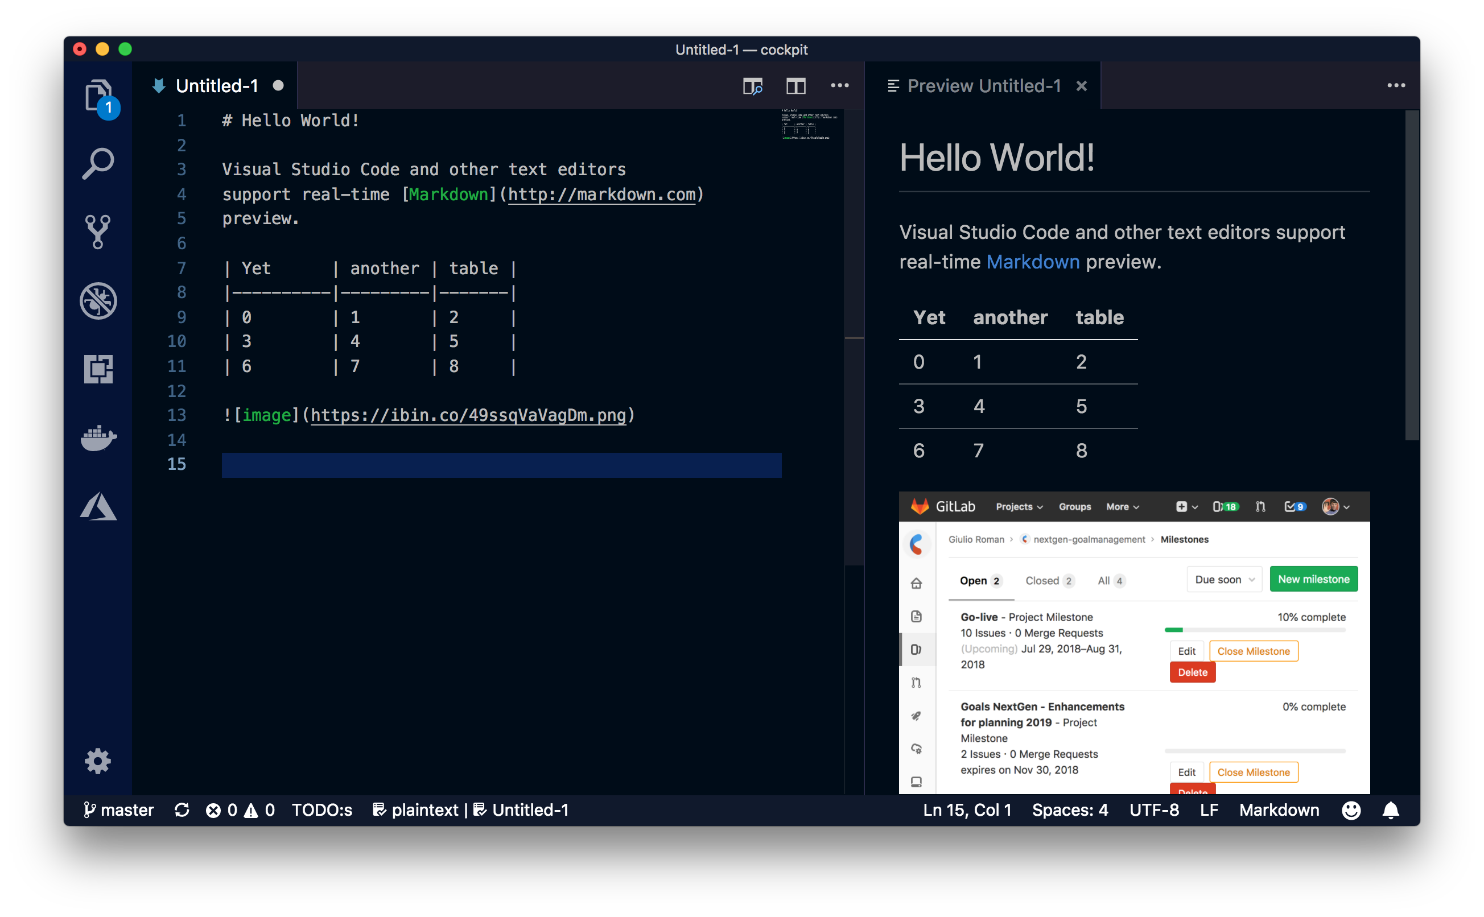Screen dimensions: 1484x917
Task: Open the Source Control view icon
Action: 98,232
